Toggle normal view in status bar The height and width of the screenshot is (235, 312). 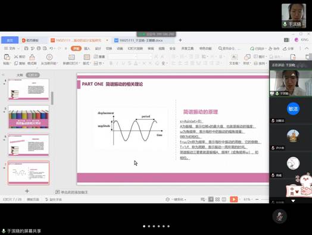[x=211, y=199]
